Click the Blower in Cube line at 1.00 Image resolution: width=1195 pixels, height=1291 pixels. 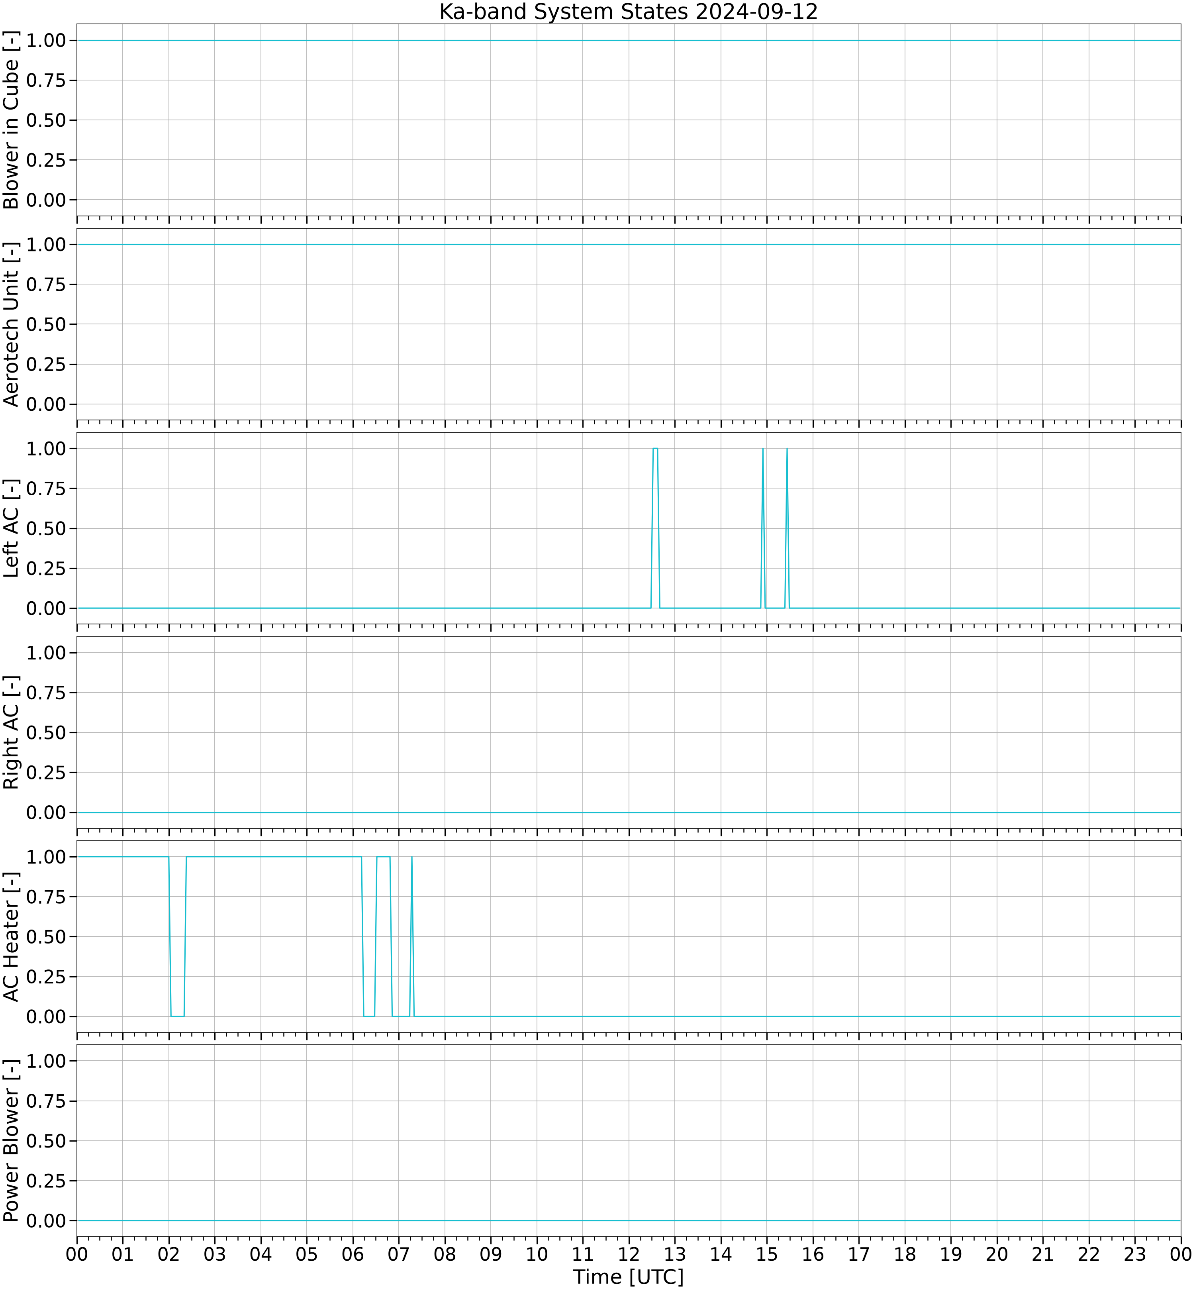(x=628, y=40)
